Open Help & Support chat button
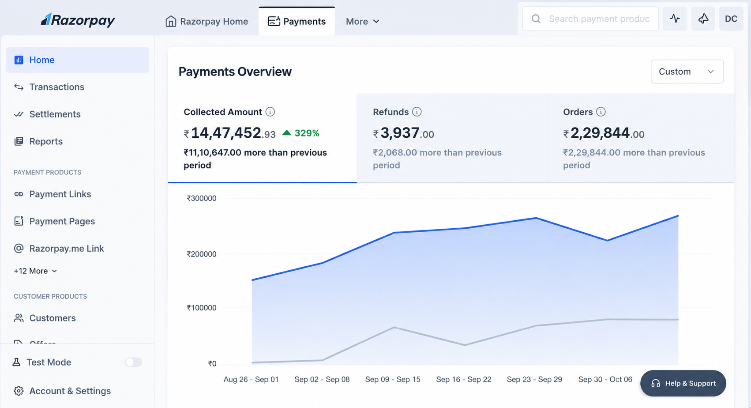751x408 pixels. (x=683, y=383)
